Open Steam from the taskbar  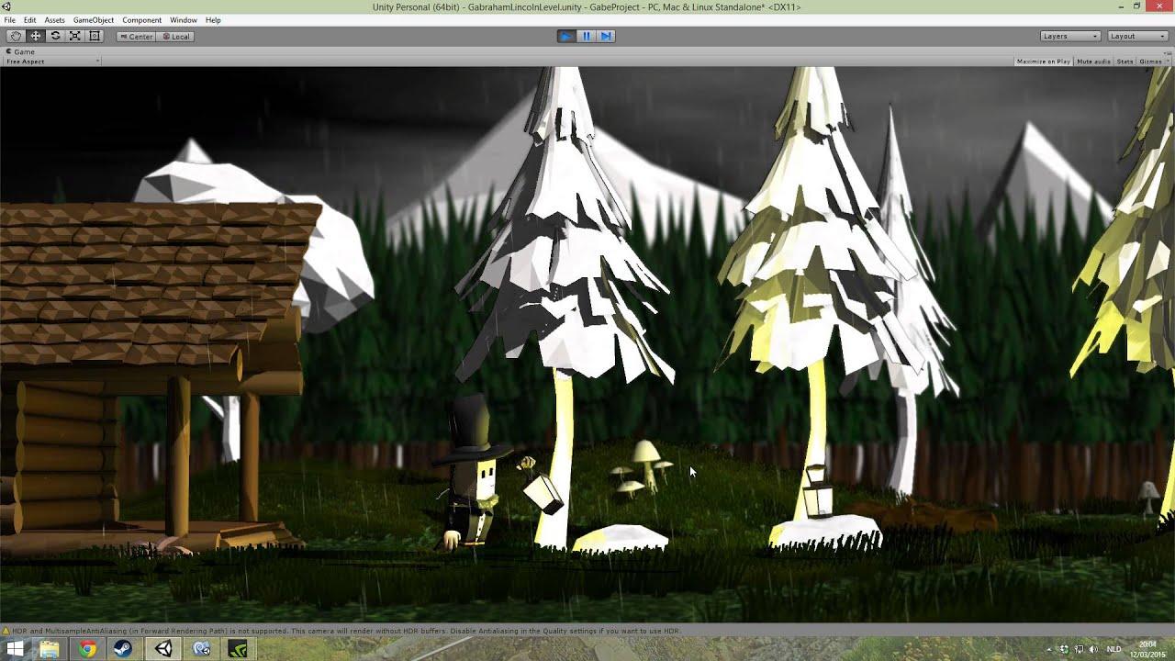[x=124, y=649]
